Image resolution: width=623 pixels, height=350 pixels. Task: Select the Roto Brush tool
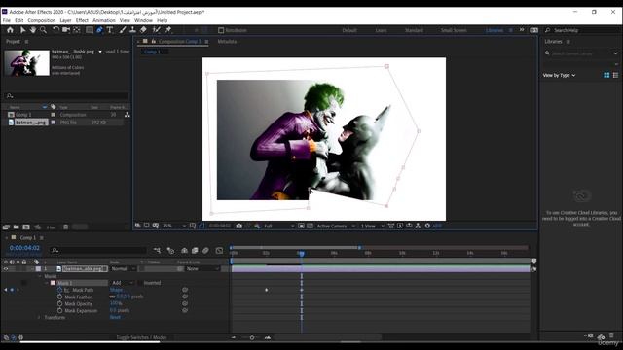156,30
